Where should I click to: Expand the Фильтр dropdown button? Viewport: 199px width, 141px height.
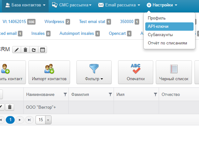[94, 72]
